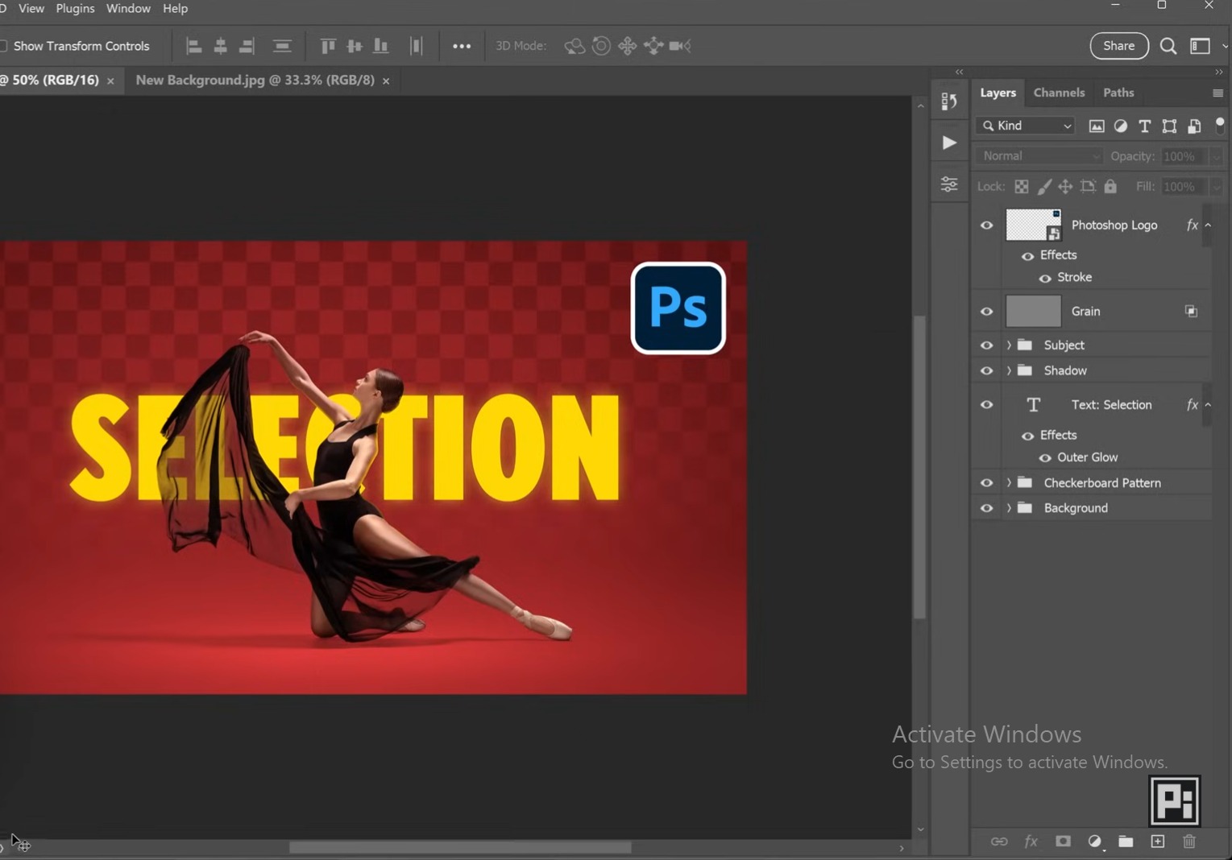Click the create new group folder icon
Screen dimensions: 1232x860
pyautogui.click(x=1126, y=841)
